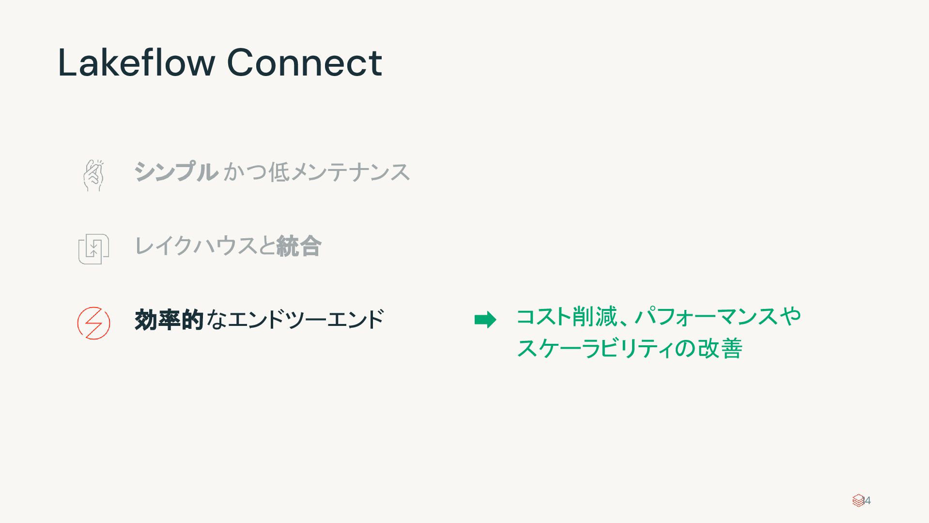This screenshot has height=523, width=929.
Task: Select the bold gray word 統合
Action: tap(298, 246)
